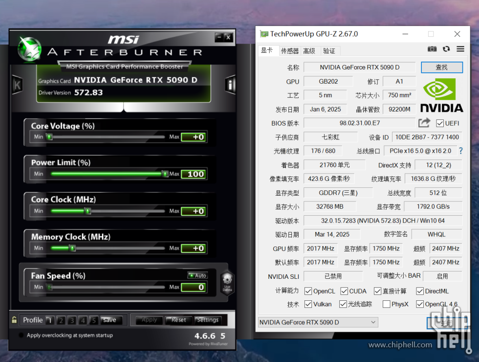This screenshot has height=362, width=479.
Task: Click the Afterburner Reset button
Action: click(179, 320)
